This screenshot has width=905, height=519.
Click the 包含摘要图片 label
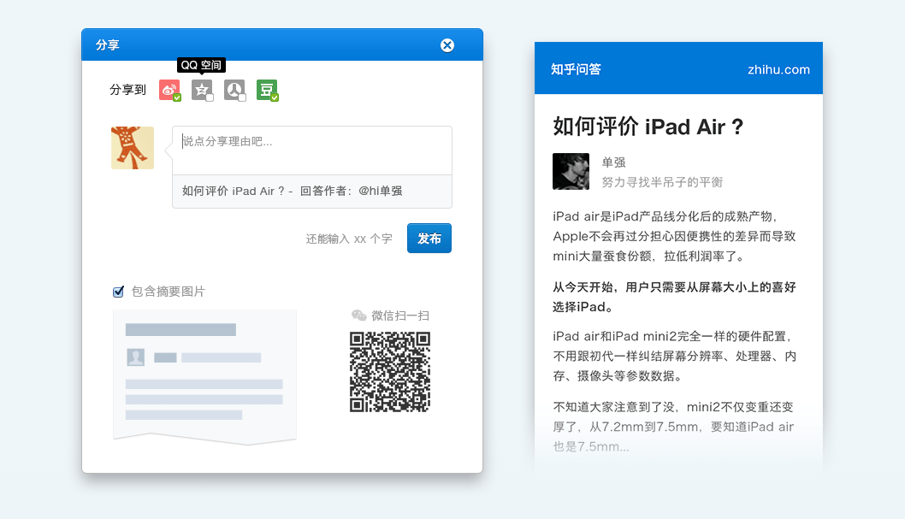pos(169,292)
